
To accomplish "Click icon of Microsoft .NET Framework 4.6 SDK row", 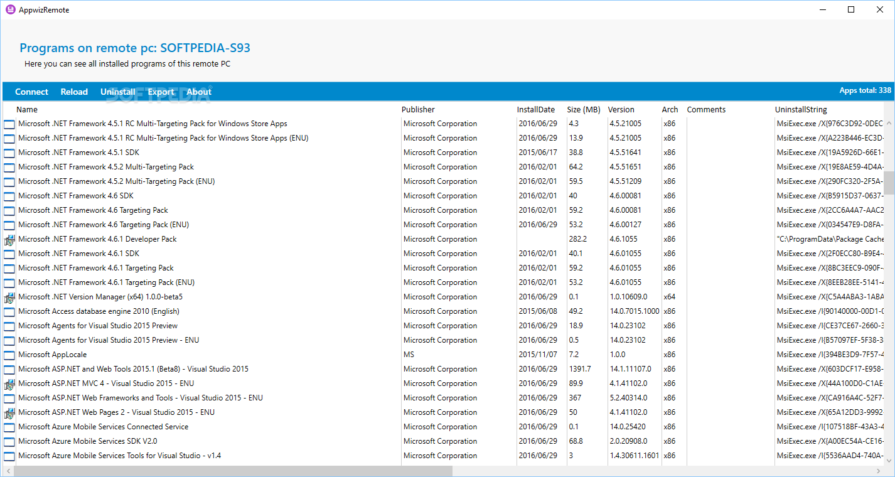I will tap(9, 196).
